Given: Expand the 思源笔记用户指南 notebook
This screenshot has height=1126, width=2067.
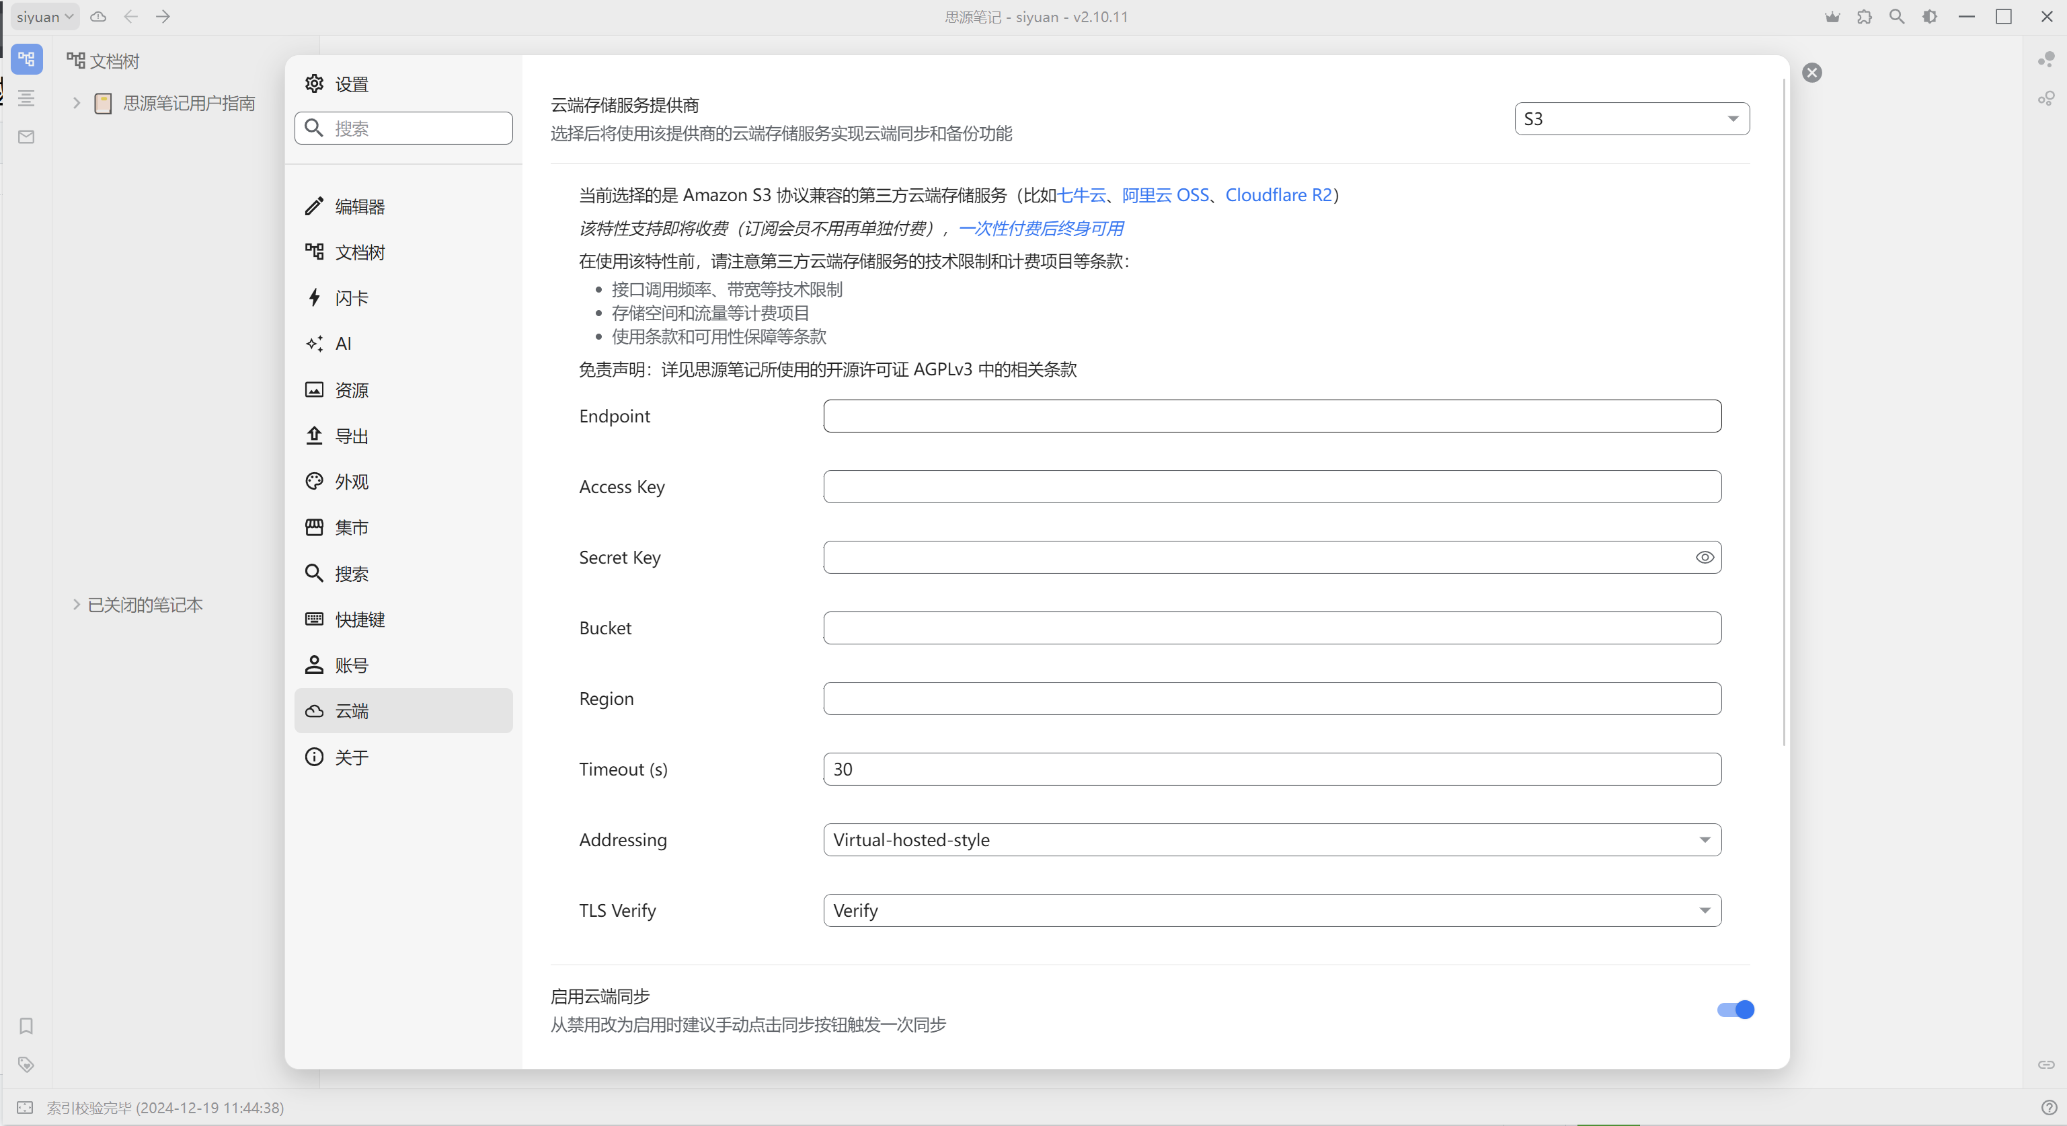Looking at the screenshot, I should coord(77,103).
